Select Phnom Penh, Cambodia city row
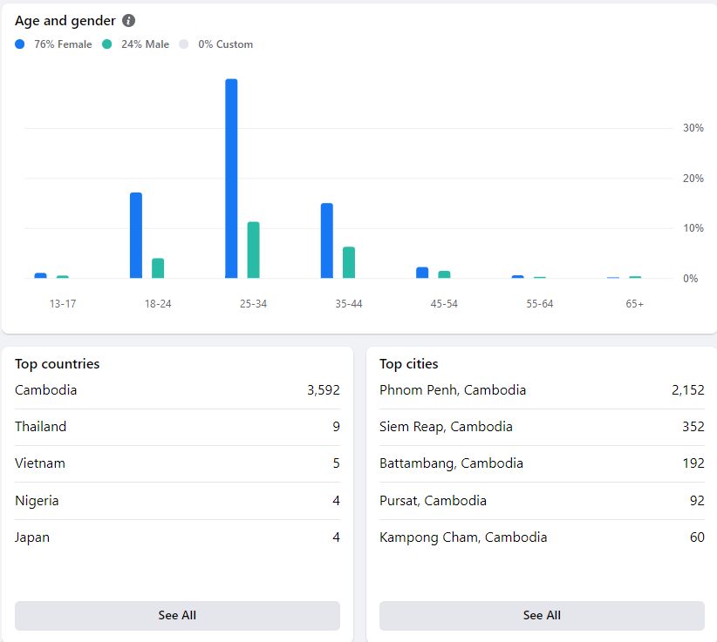 tap(542, 390)
